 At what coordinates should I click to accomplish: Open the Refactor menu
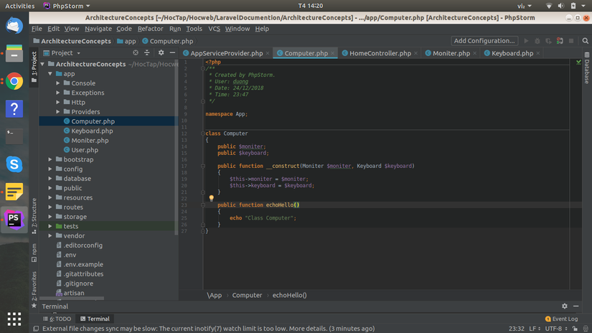150,29
